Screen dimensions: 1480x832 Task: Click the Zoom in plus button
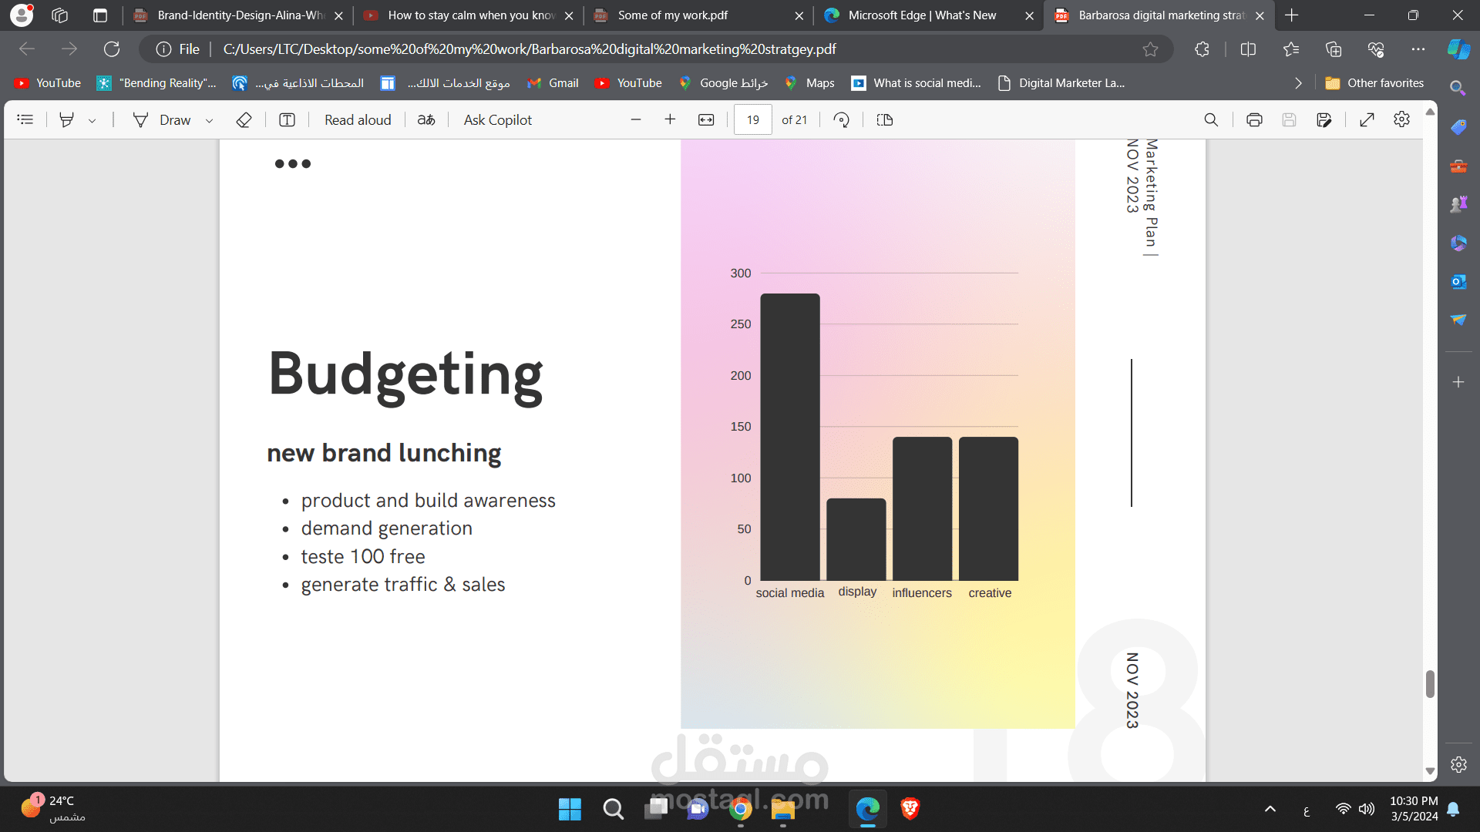tap(670, 119)
